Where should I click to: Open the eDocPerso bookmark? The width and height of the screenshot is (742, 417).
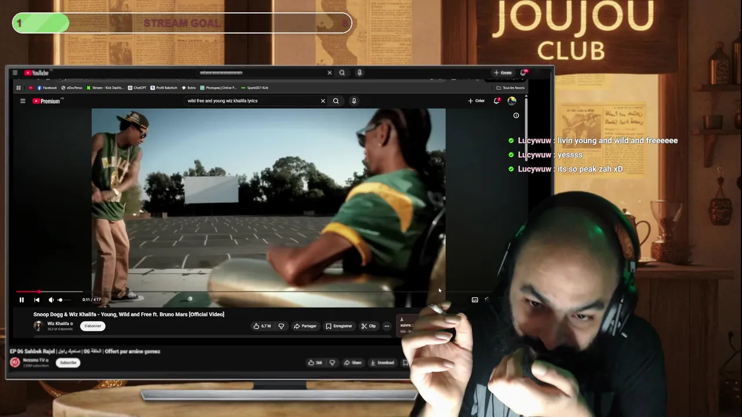tap(72, 88)
